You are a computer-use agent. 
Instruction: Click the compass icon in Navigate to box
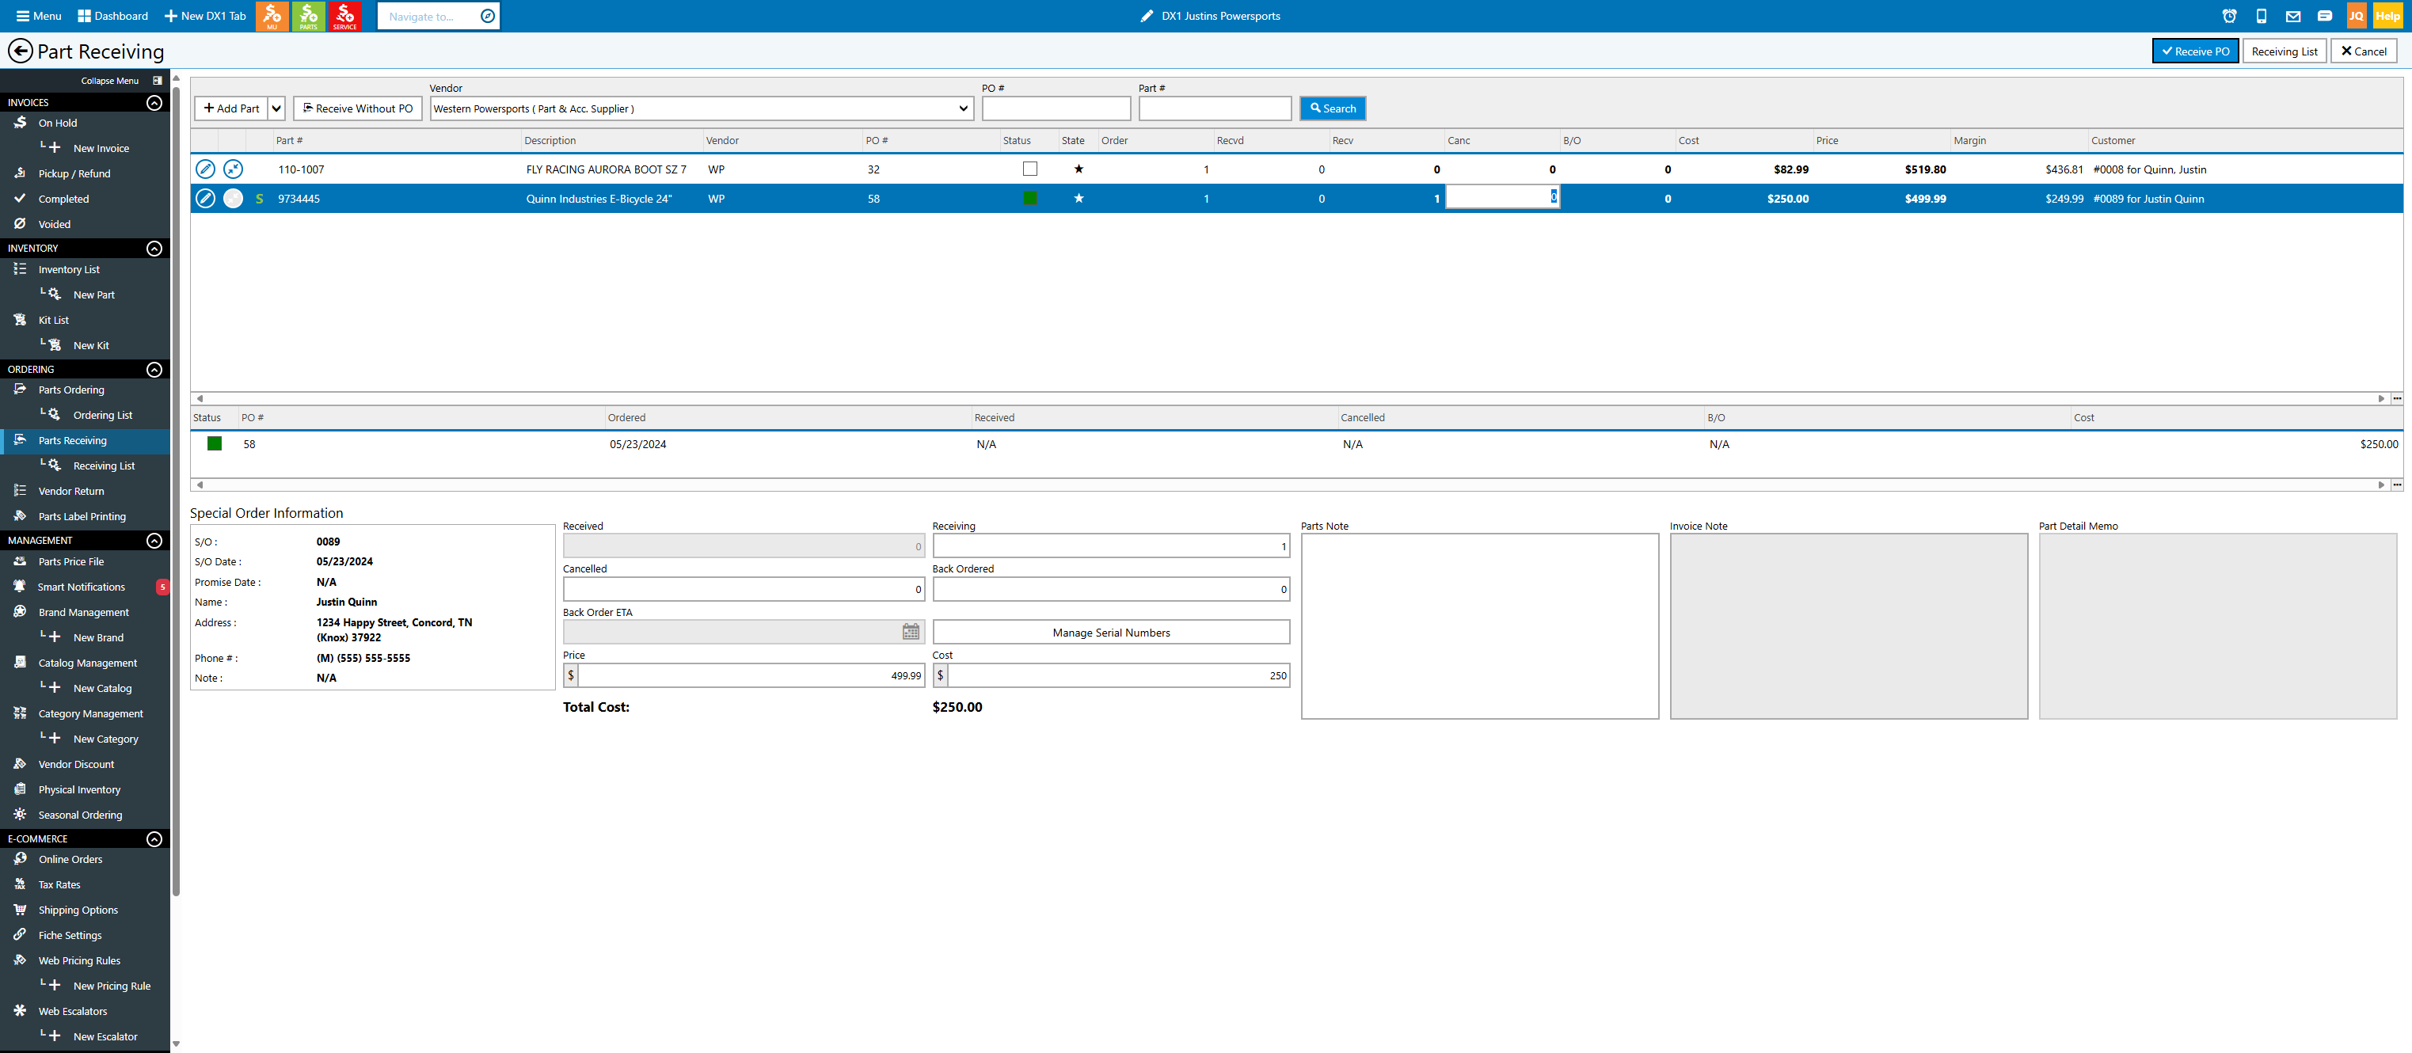pyautogui.click(x=487, y=16)
